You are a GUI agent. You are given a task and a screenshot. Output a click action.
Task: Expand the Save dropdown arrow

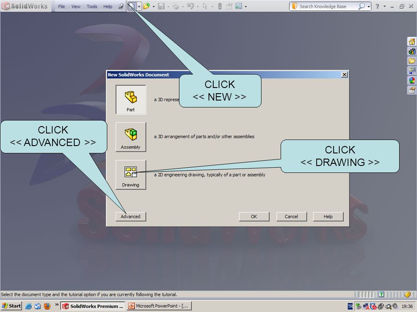(x=169, y=6)
